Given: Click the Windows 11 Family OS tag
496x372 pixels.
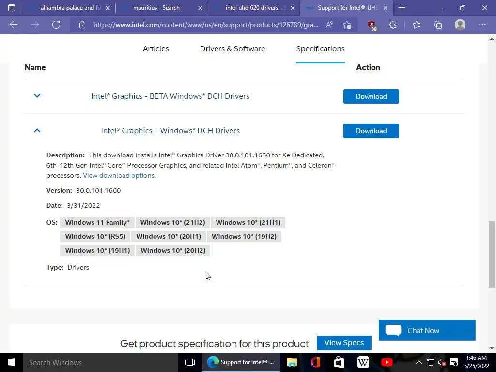Looking at the screenshot, I should tap(97, 222).
